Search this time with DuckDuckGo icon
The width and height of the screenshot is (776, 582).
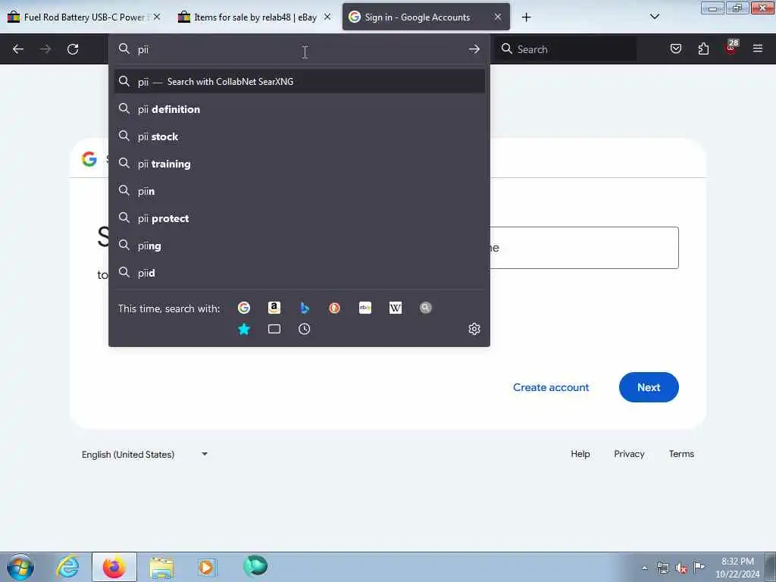click(x=334, y=308)
